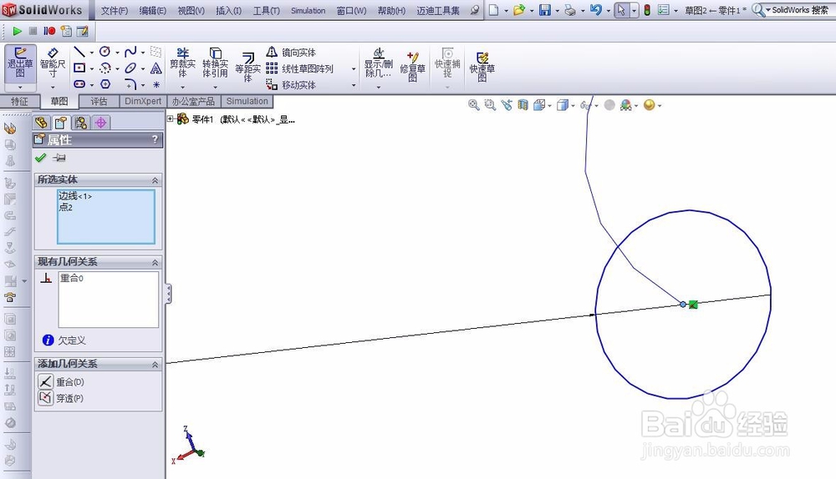Click the Save icon in top toolbar
Screen dimensions: 836x479
pos(545,9)
